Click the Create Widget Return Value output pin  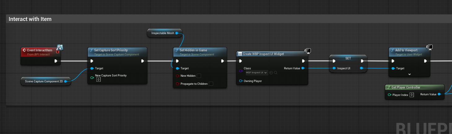[303, 68]
